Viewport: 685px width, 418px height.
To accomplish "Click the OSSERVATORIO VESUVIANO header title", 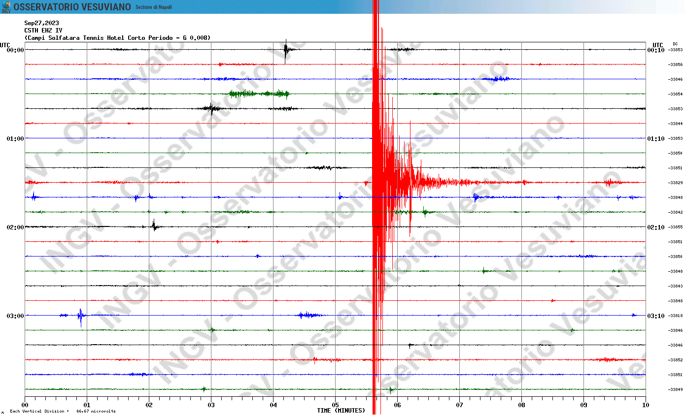I will pos(72,7).
